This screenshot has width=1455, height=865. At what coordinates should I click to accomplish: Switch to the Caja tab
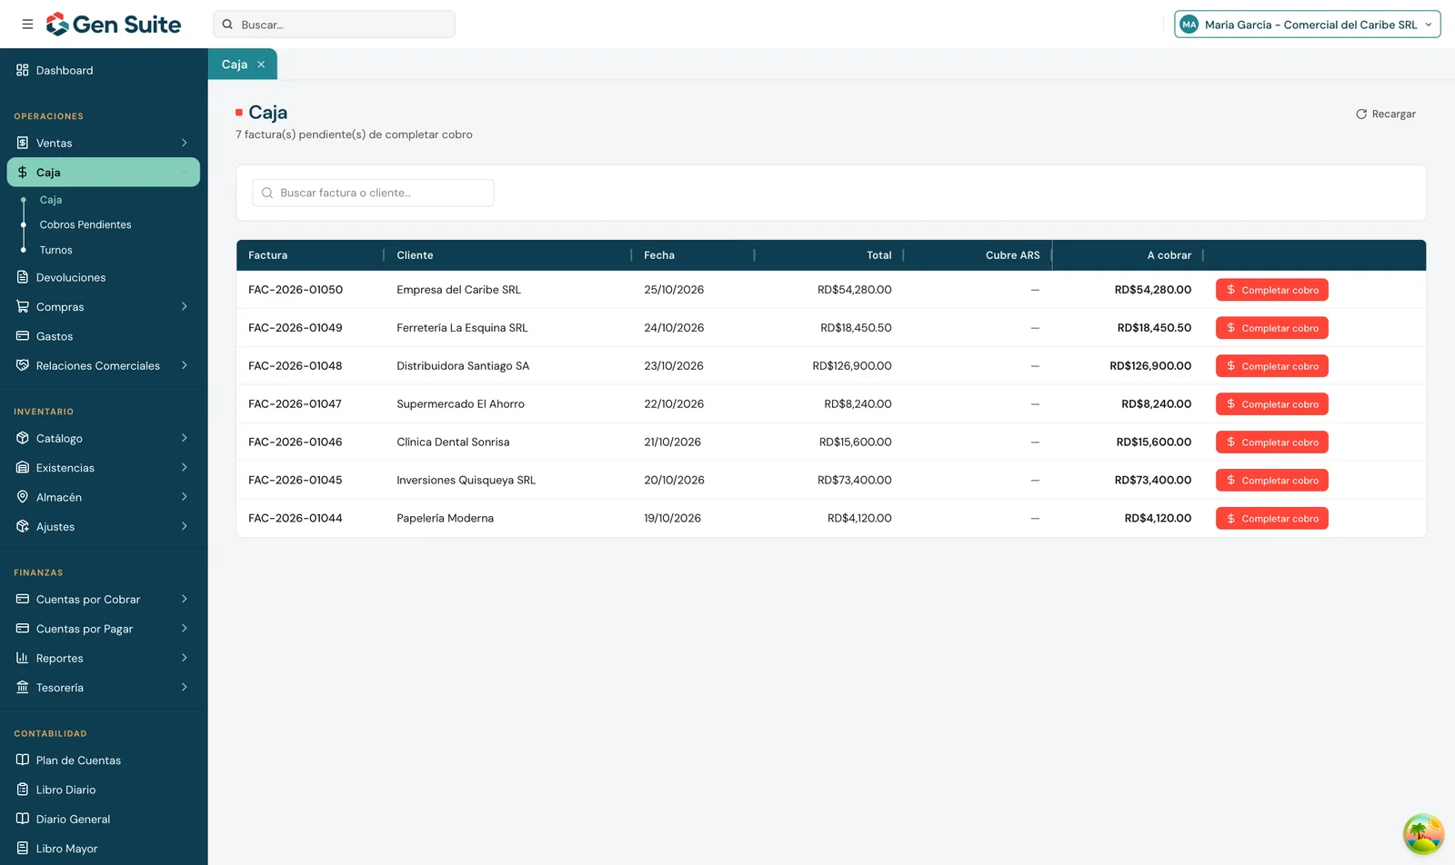(235, 65)
